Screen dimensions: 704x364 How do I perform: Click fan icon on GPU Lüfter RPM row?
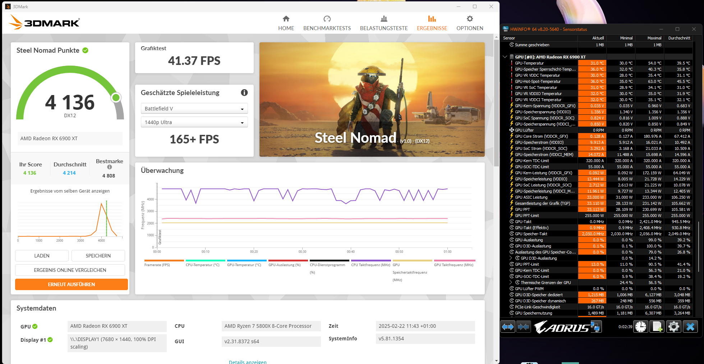pos(512,130)
